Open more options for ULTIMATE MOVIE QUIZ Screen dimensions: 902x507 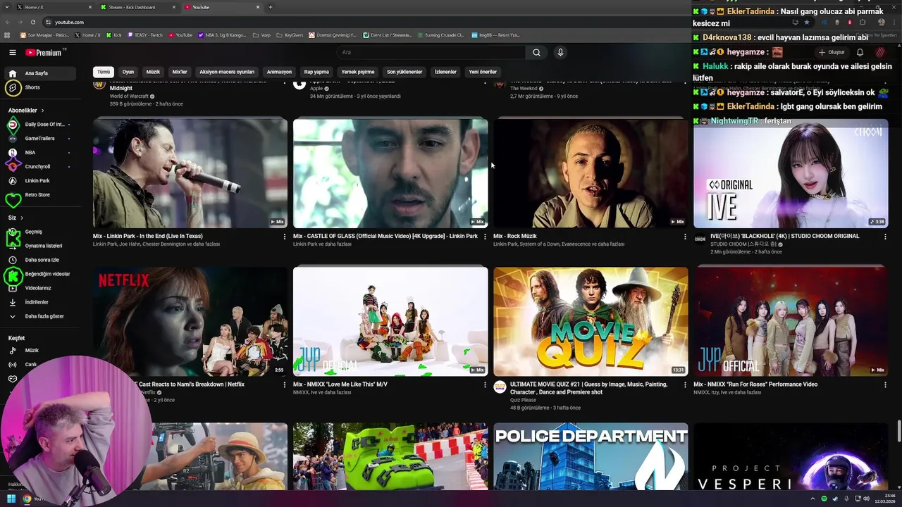pos(685,385)
